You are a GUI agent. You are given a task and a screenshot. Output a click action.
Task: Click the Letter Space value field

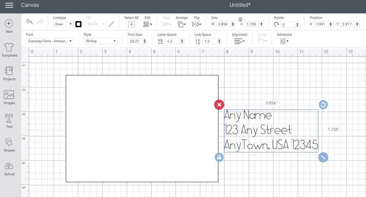(173, 41)
